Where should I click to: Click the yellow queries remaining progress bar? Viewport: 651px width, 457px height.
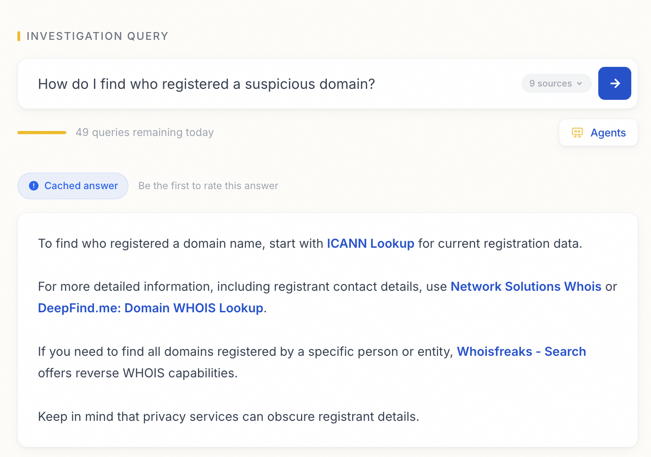[42, 133]
